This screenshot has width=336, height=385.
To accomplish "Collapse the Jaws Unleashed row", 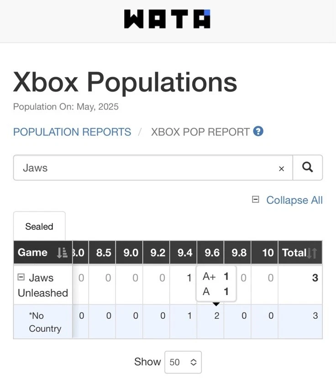I will [21, 277].
